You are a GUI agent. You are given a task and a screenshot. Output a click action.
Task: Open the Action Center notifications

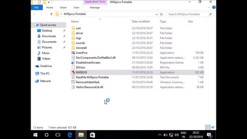click(209, 135)
